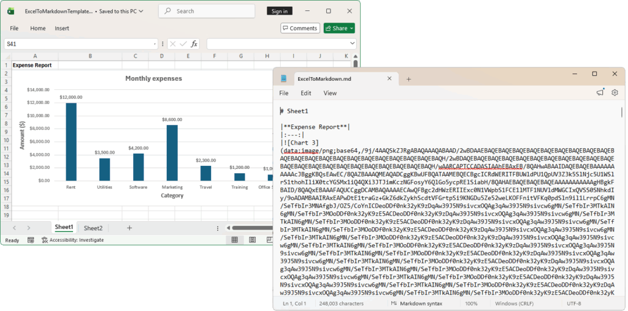Click the 100% zoom level in Notepad
Image resolution: width=628 pixels, height=311 pixels.
point(472,304)
